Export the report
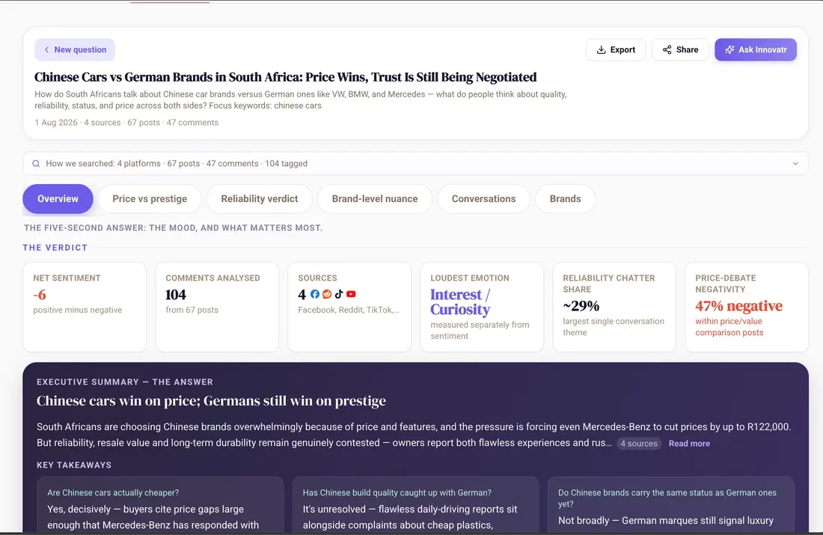Image resolution: width=823 pixels, height=535 pixels. click(616, 49)
